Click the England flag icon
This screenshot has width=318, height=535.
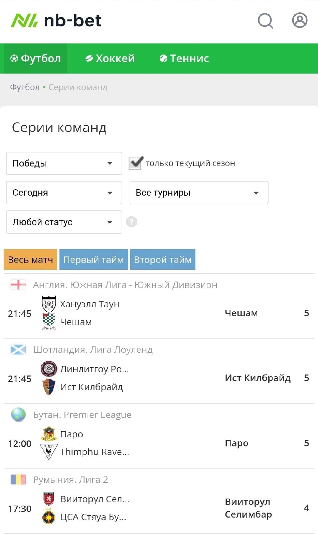(x=18, y=285)
